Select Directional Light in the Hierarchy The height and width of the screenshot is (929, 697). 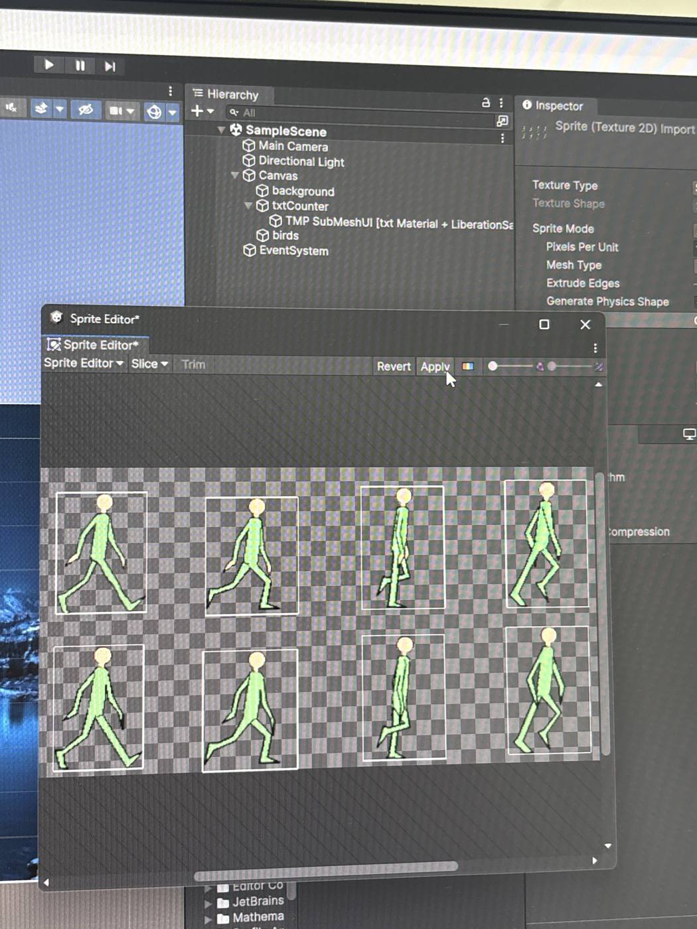point(301,161)
